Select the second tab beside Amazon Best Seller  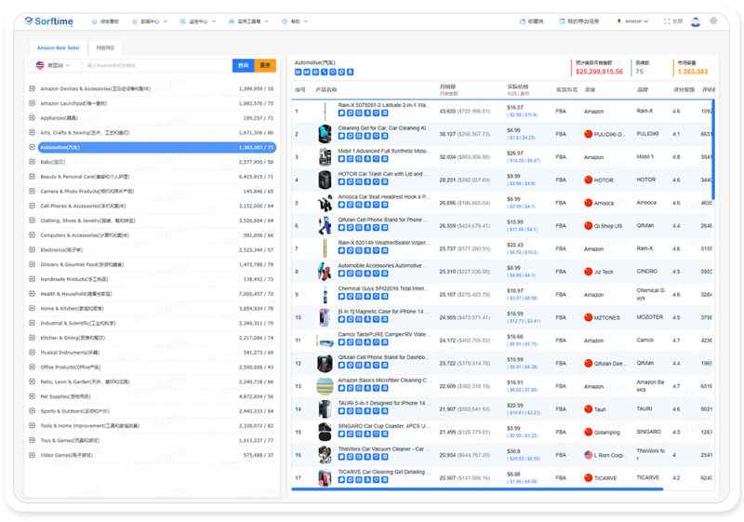pos(105,47)
